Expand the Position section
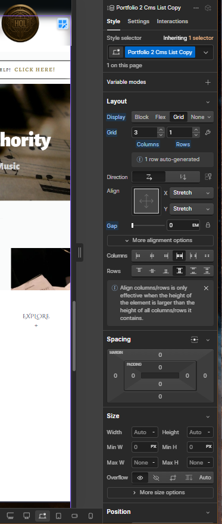The height and width of the screenshot is (524, 222). pyautogui.click(x=208, y=512)
